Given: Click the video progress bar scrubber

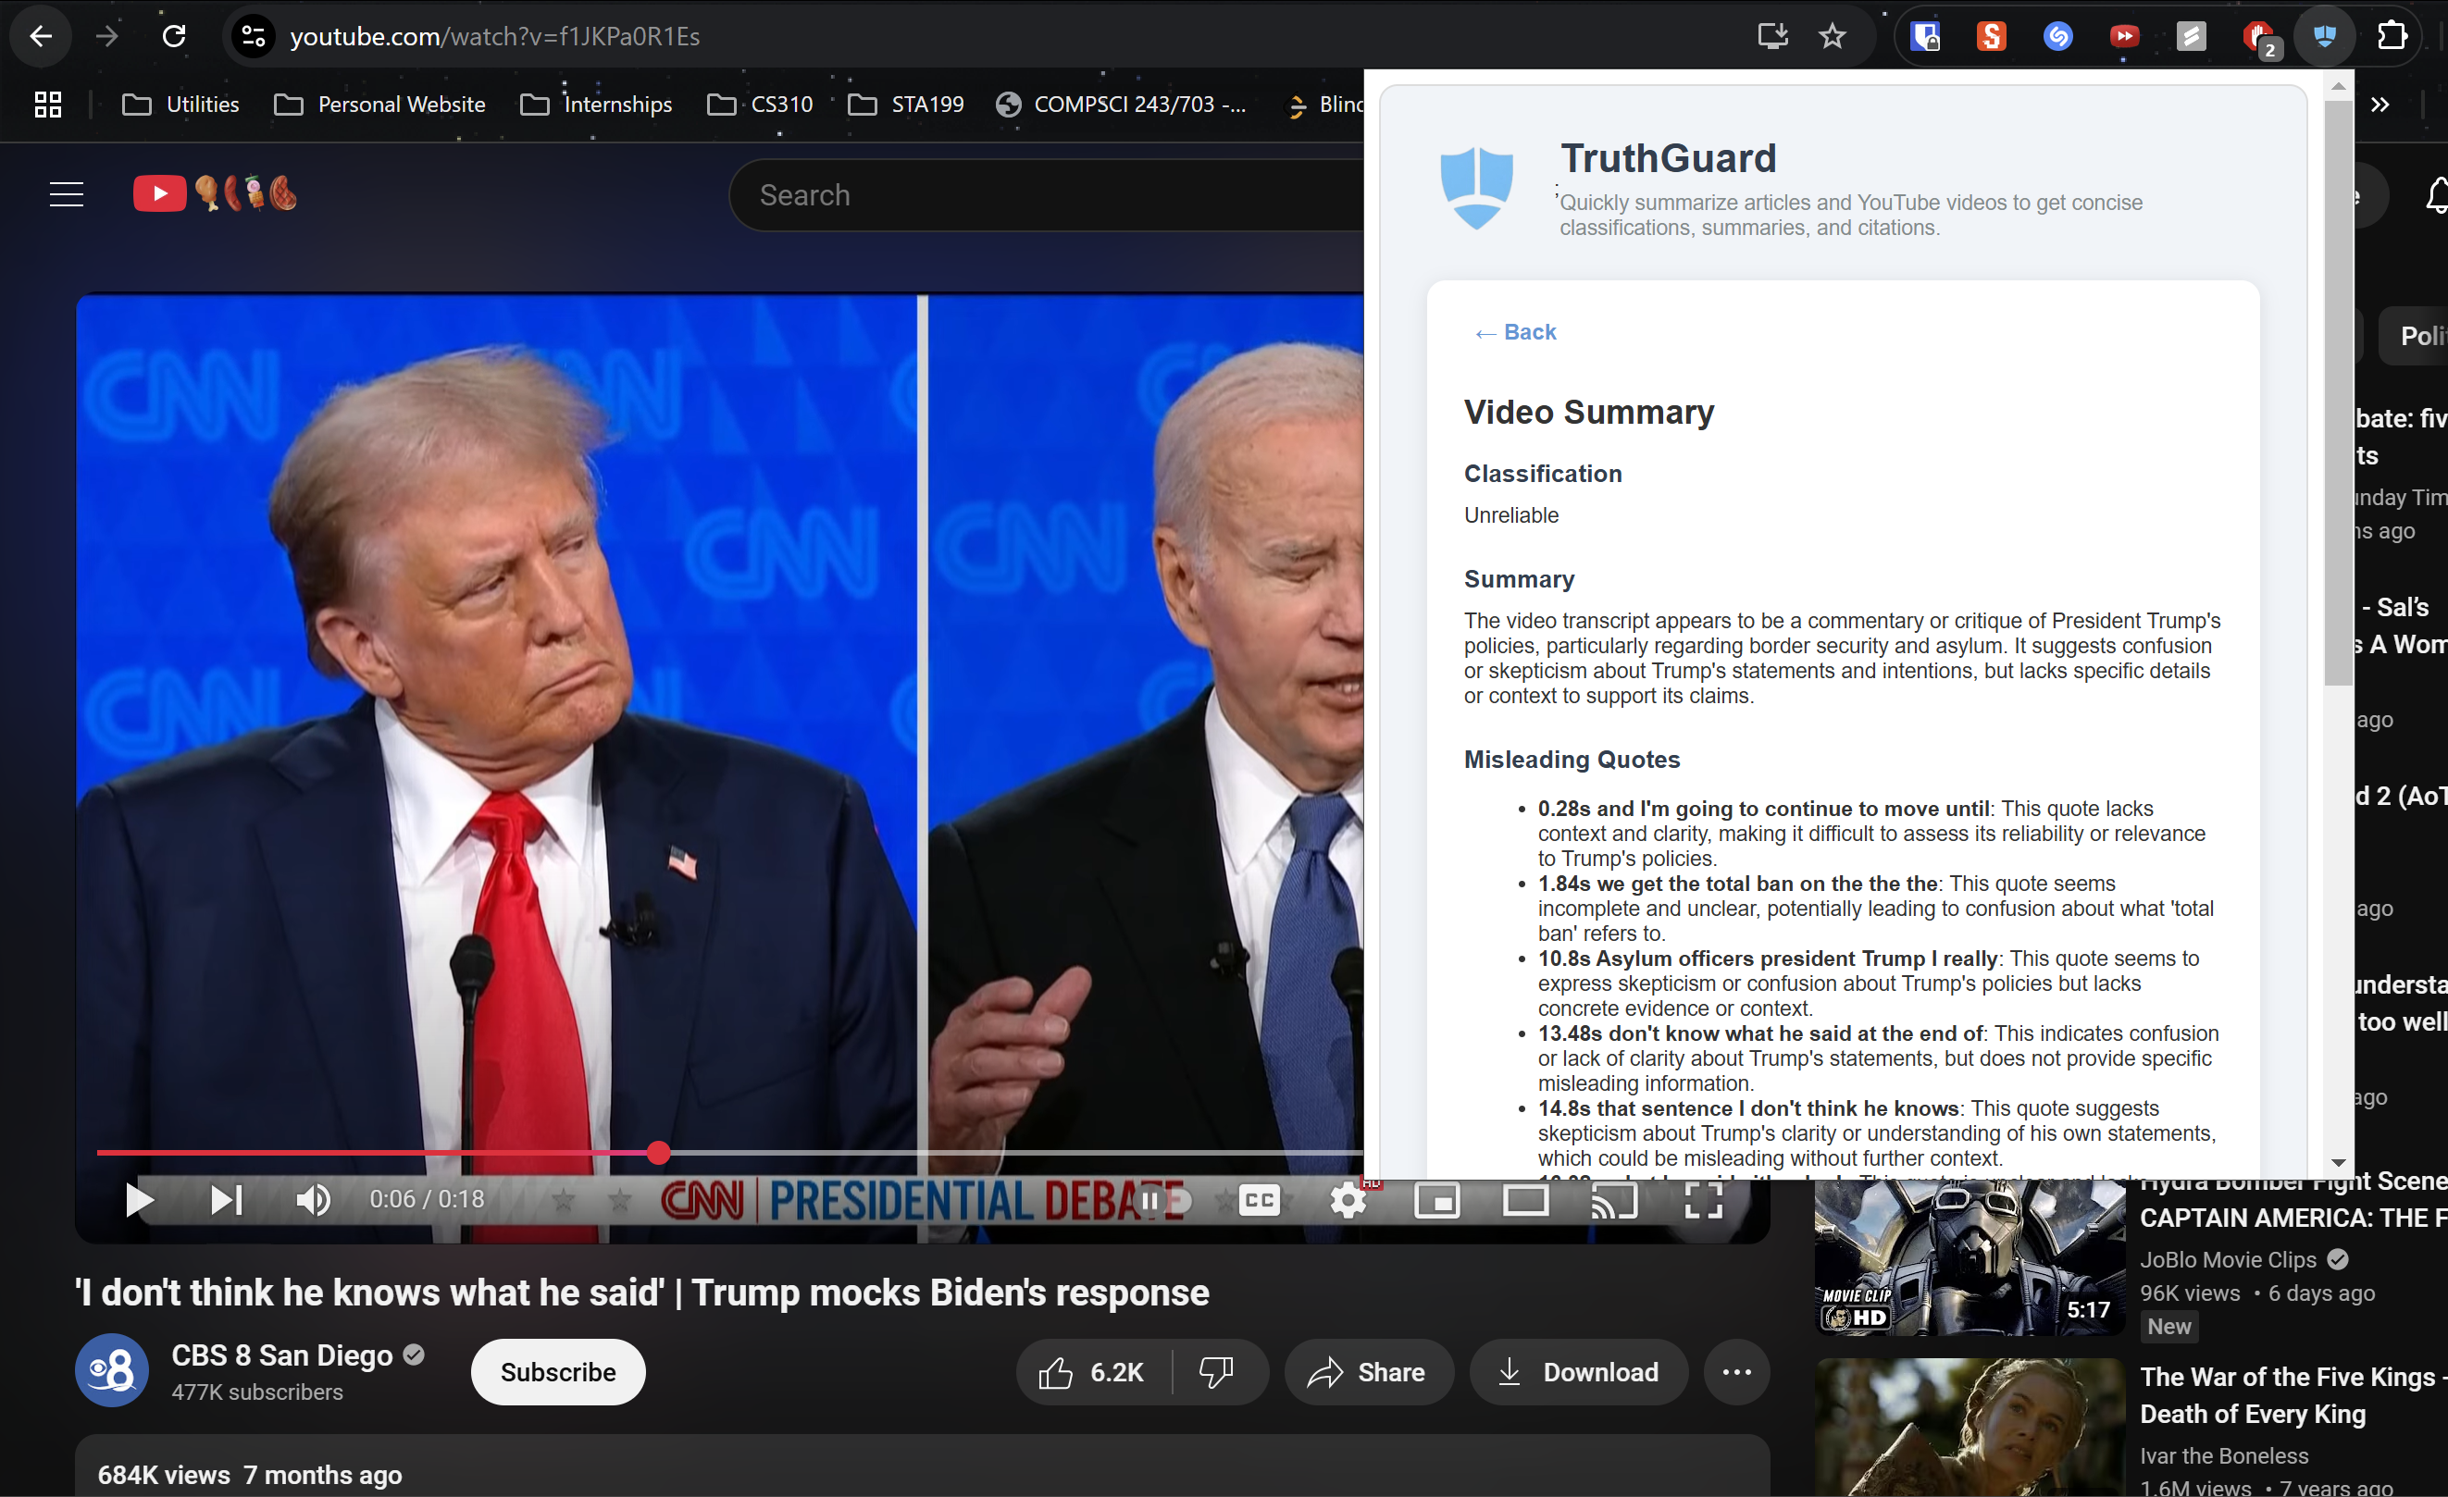Looking at the screenshot, I should (658, 1152).
